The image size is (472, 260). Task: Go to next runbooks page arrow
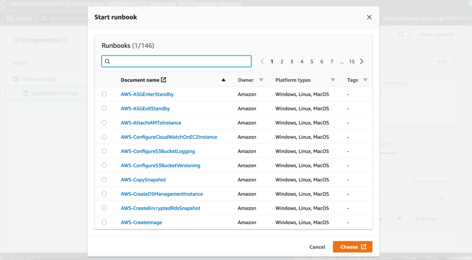[x=362, y=62]
